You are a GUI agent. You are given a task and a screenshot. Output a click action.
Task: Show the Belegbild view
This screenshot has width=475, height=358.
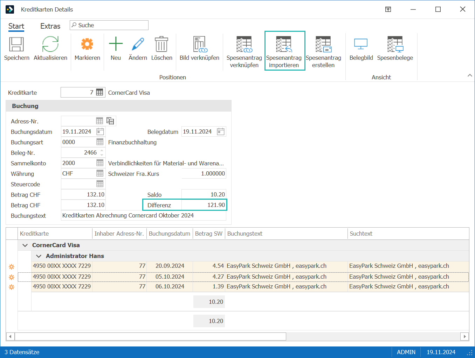coord(361,44)
